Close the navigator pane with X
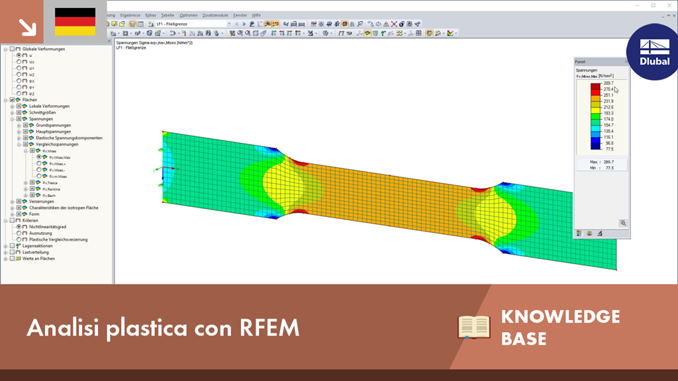 [109, 42]
